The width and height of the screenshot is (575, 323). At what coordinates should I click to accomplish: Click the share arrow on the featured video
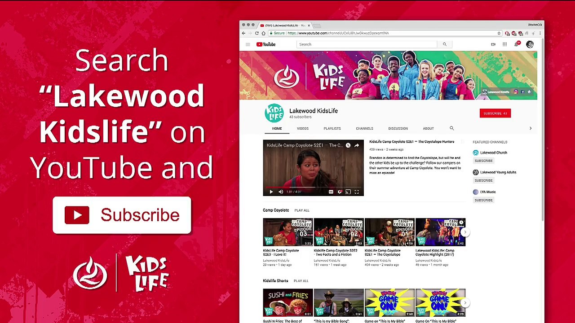tap(357, 145)
